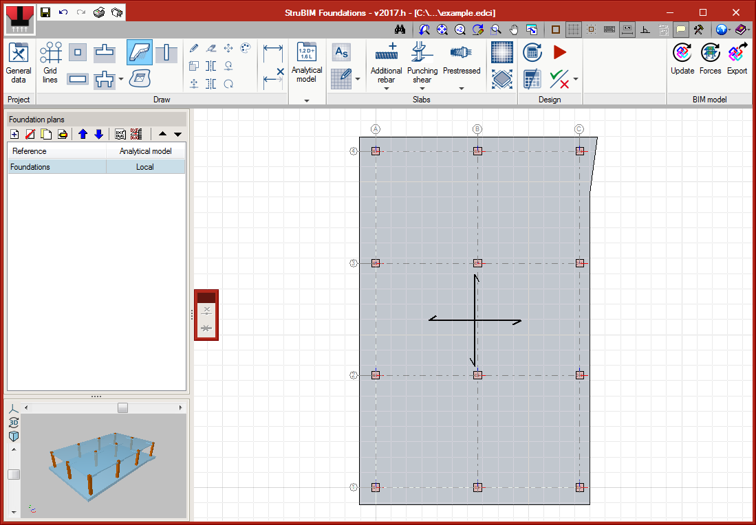Select the Grid lines tool

51,62
